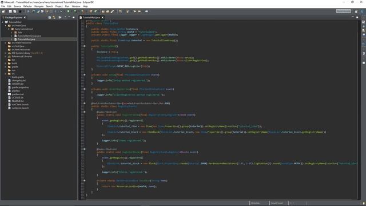Maximize the Package Explorer view

[74, 17]
